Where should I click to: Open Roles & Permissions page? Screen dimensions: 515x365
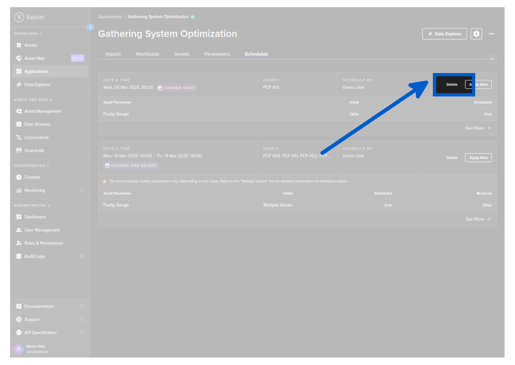pyautogui.click(x=44, y=243)
